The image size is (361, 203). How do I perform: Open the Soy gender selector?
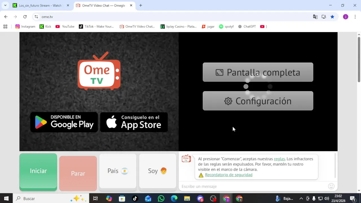(158, 171)
